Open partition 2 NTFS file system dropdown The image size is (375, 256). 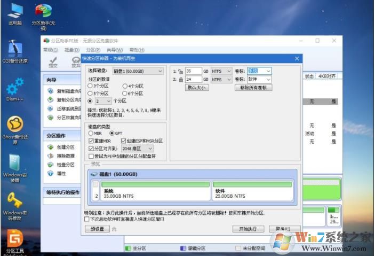pyautogui.click(x=221, y=79)
